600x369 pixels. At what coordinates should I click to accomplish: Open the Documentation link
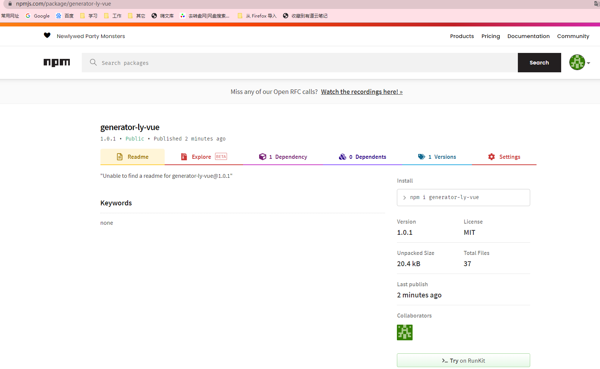coord(528,36)
